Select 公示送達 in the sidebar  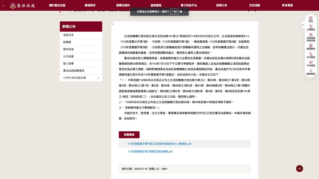pyautogui.click(x=81, y=56)
